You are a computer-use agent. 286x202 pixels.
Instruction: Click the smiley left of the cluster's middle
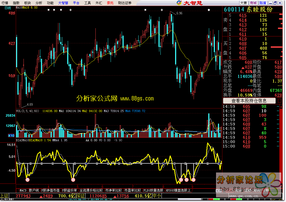pos(181,180)
